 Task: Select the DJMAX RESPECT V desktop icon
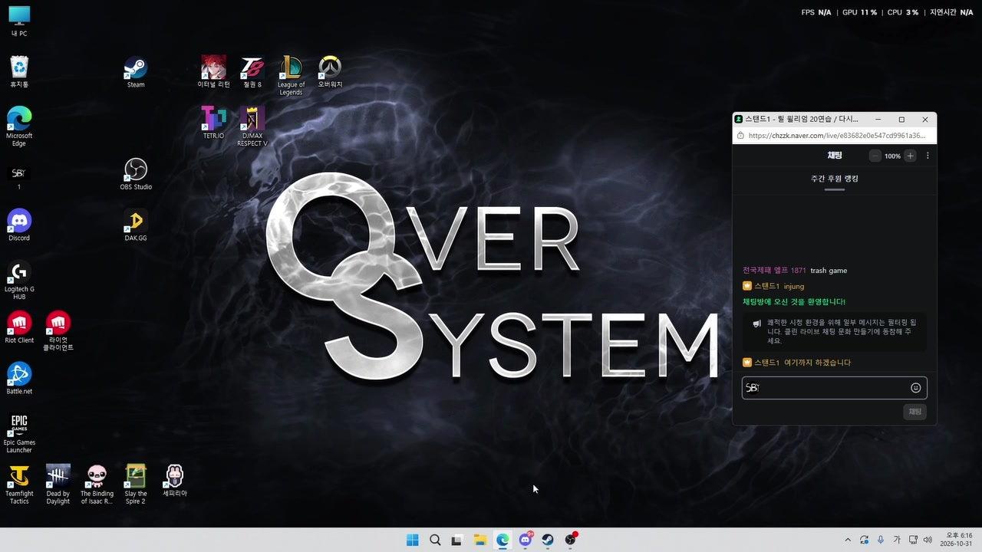tap(252, 127)
